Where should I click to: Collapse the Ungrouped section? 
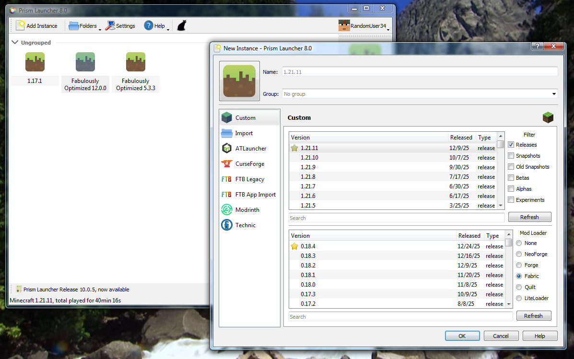coord(15,43)
